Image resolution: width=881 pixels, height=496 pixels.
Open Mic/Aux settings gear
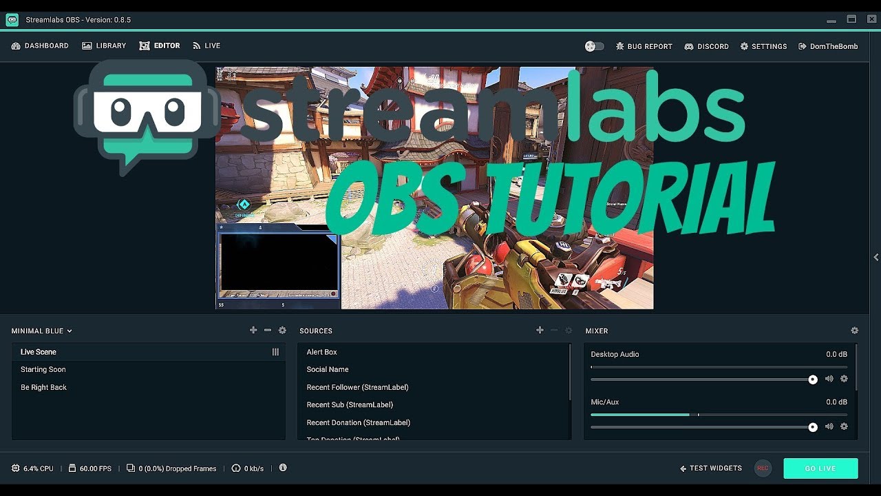844,426
